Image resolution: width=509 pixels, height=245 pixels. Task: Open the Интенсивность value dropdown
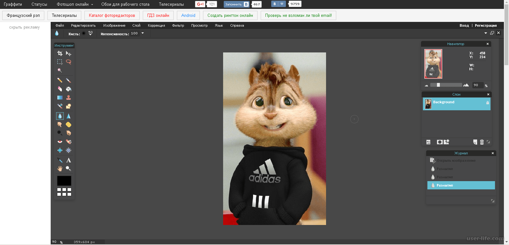[x=142, y=33]
